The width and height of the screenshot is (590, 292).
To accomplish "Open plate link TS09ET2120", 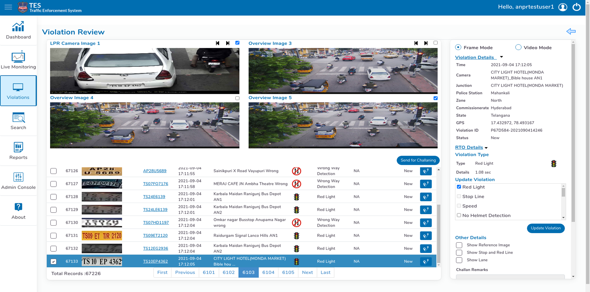I will 155,235.
